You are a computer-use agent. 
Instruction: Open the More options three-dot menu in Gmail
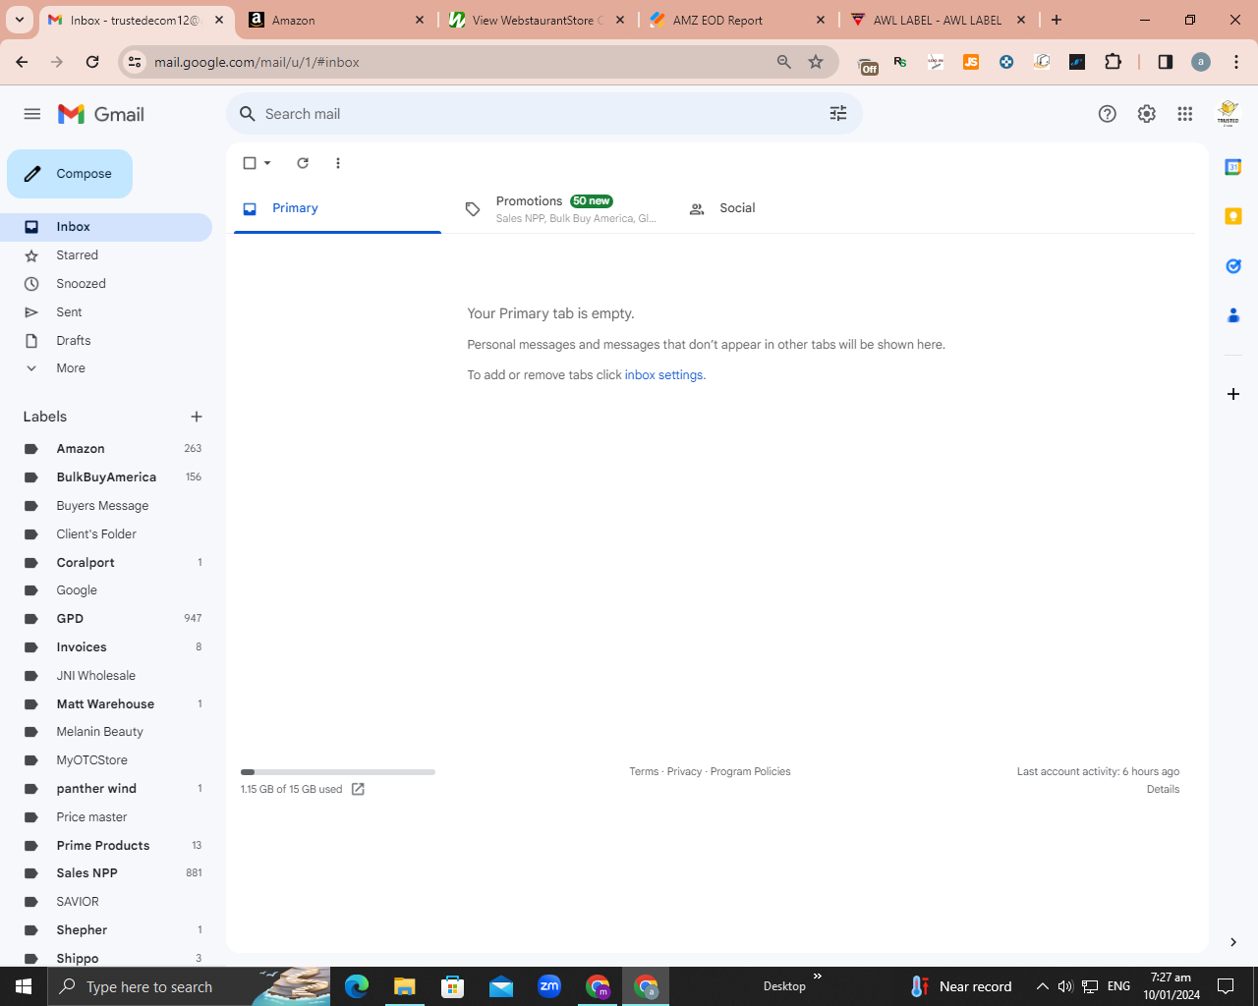point(338,163)
